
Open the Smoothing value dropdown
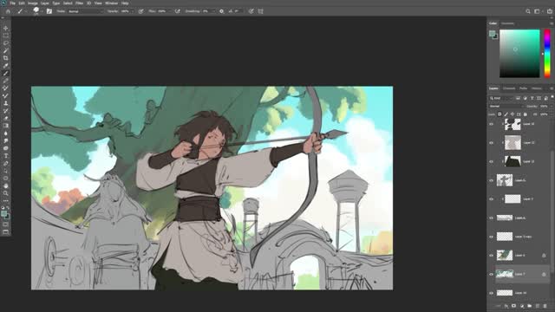[213, 11]
